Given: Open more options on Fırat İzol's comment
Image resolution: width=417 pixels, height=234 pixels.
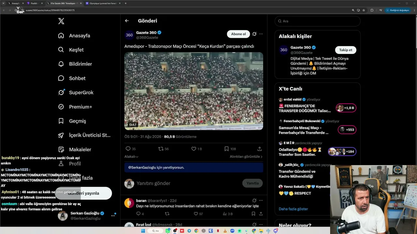Looking at the screenshot, I should coord(261,225).
